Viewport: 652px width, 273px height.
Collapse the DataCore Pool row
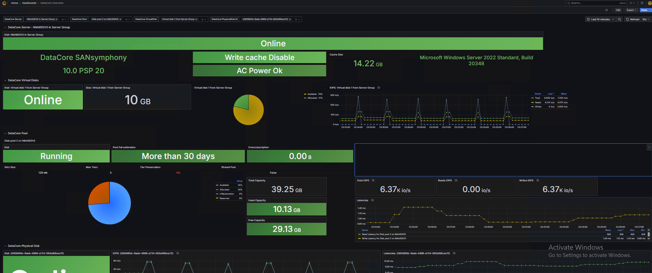point(5,133)
